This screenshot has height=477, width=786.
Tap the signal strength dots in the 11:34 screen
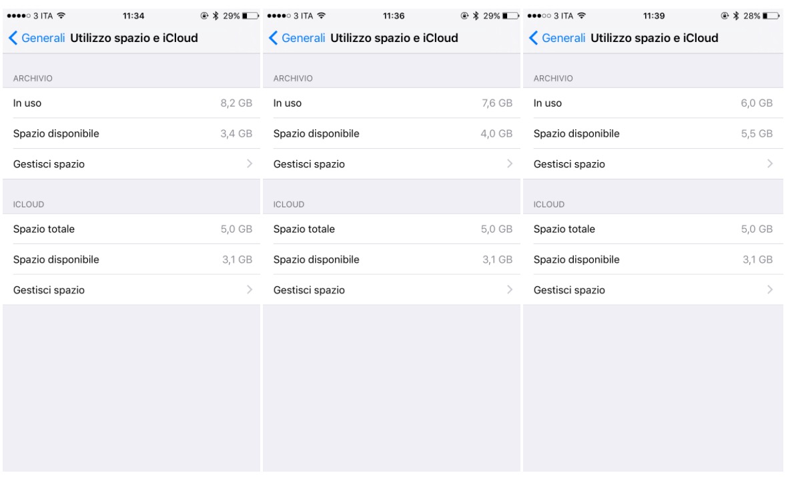tap(19, 15)
